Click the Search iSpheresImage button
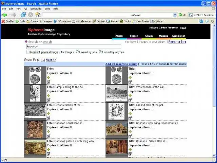 [43, 52]
